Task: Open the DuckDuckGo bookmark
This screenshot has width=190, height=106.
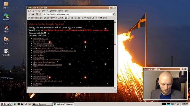Action: pos(88,18)
